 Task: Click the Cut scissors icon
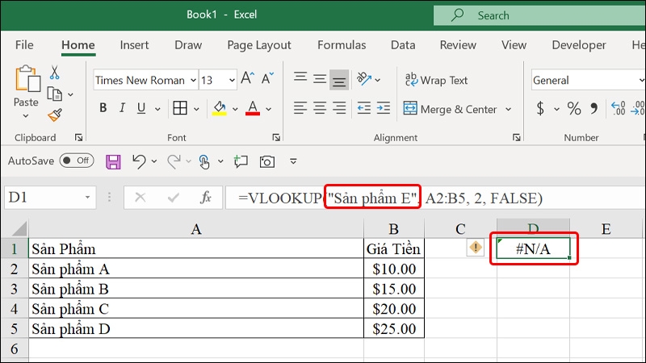click(x=55, y=73)
